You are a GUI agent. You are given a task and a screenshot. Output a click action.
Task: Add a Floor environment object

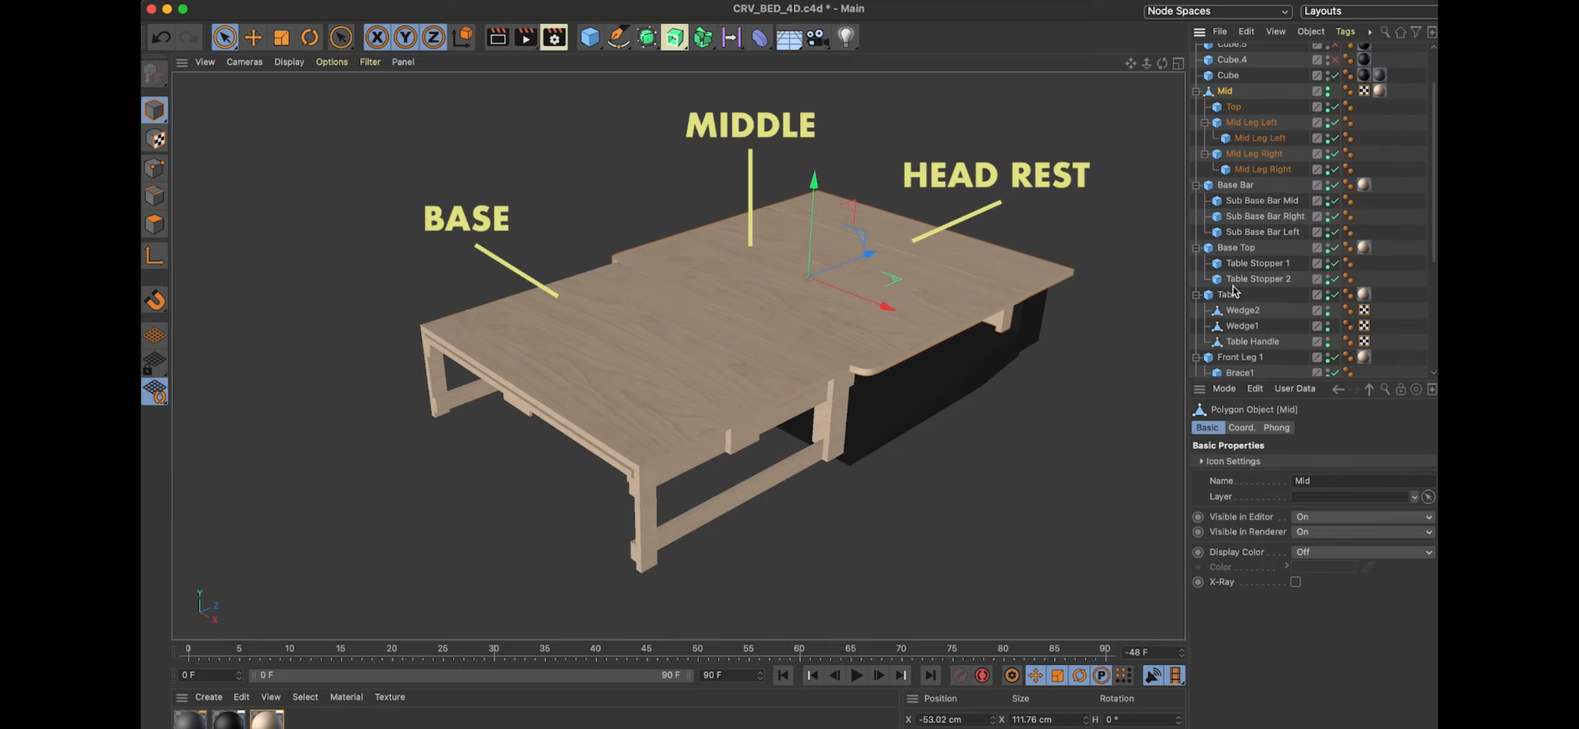point(789,38)
